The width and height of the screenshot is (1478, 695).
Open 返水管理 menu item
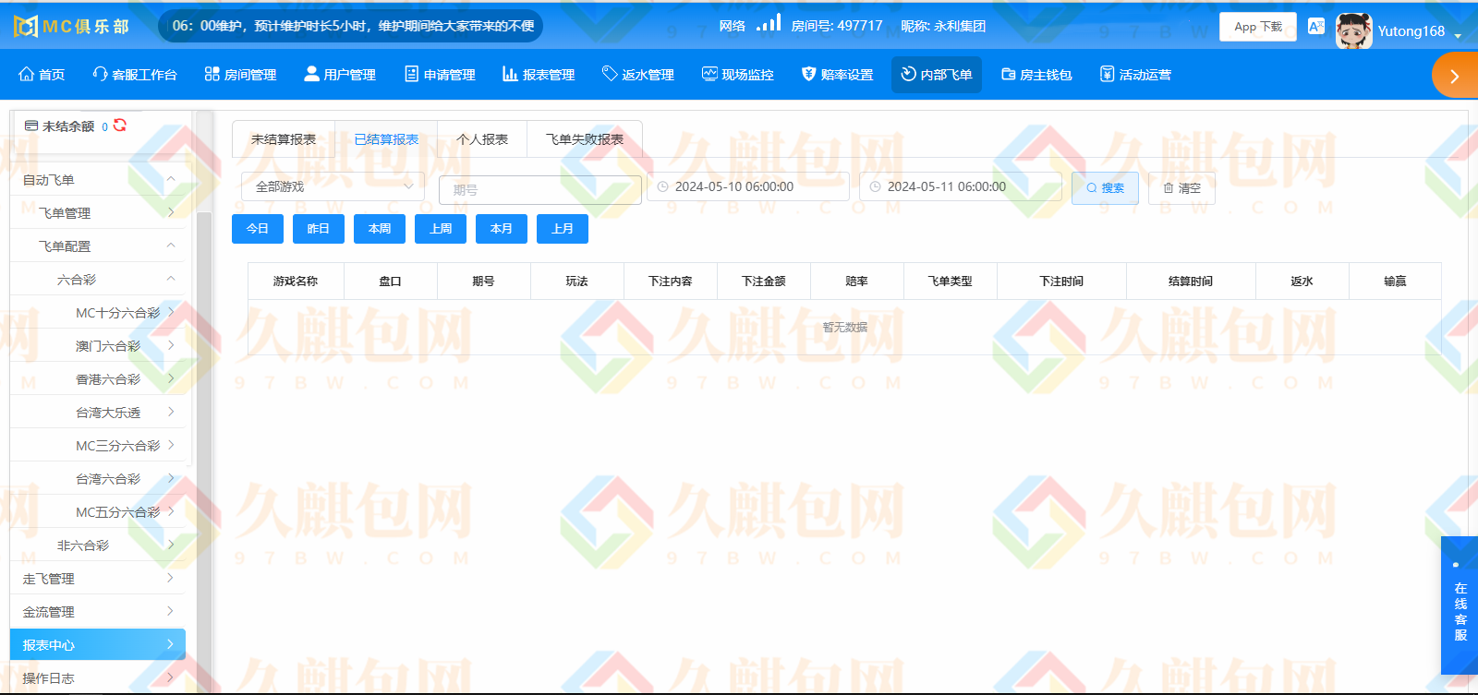click(x=638, y=75)
